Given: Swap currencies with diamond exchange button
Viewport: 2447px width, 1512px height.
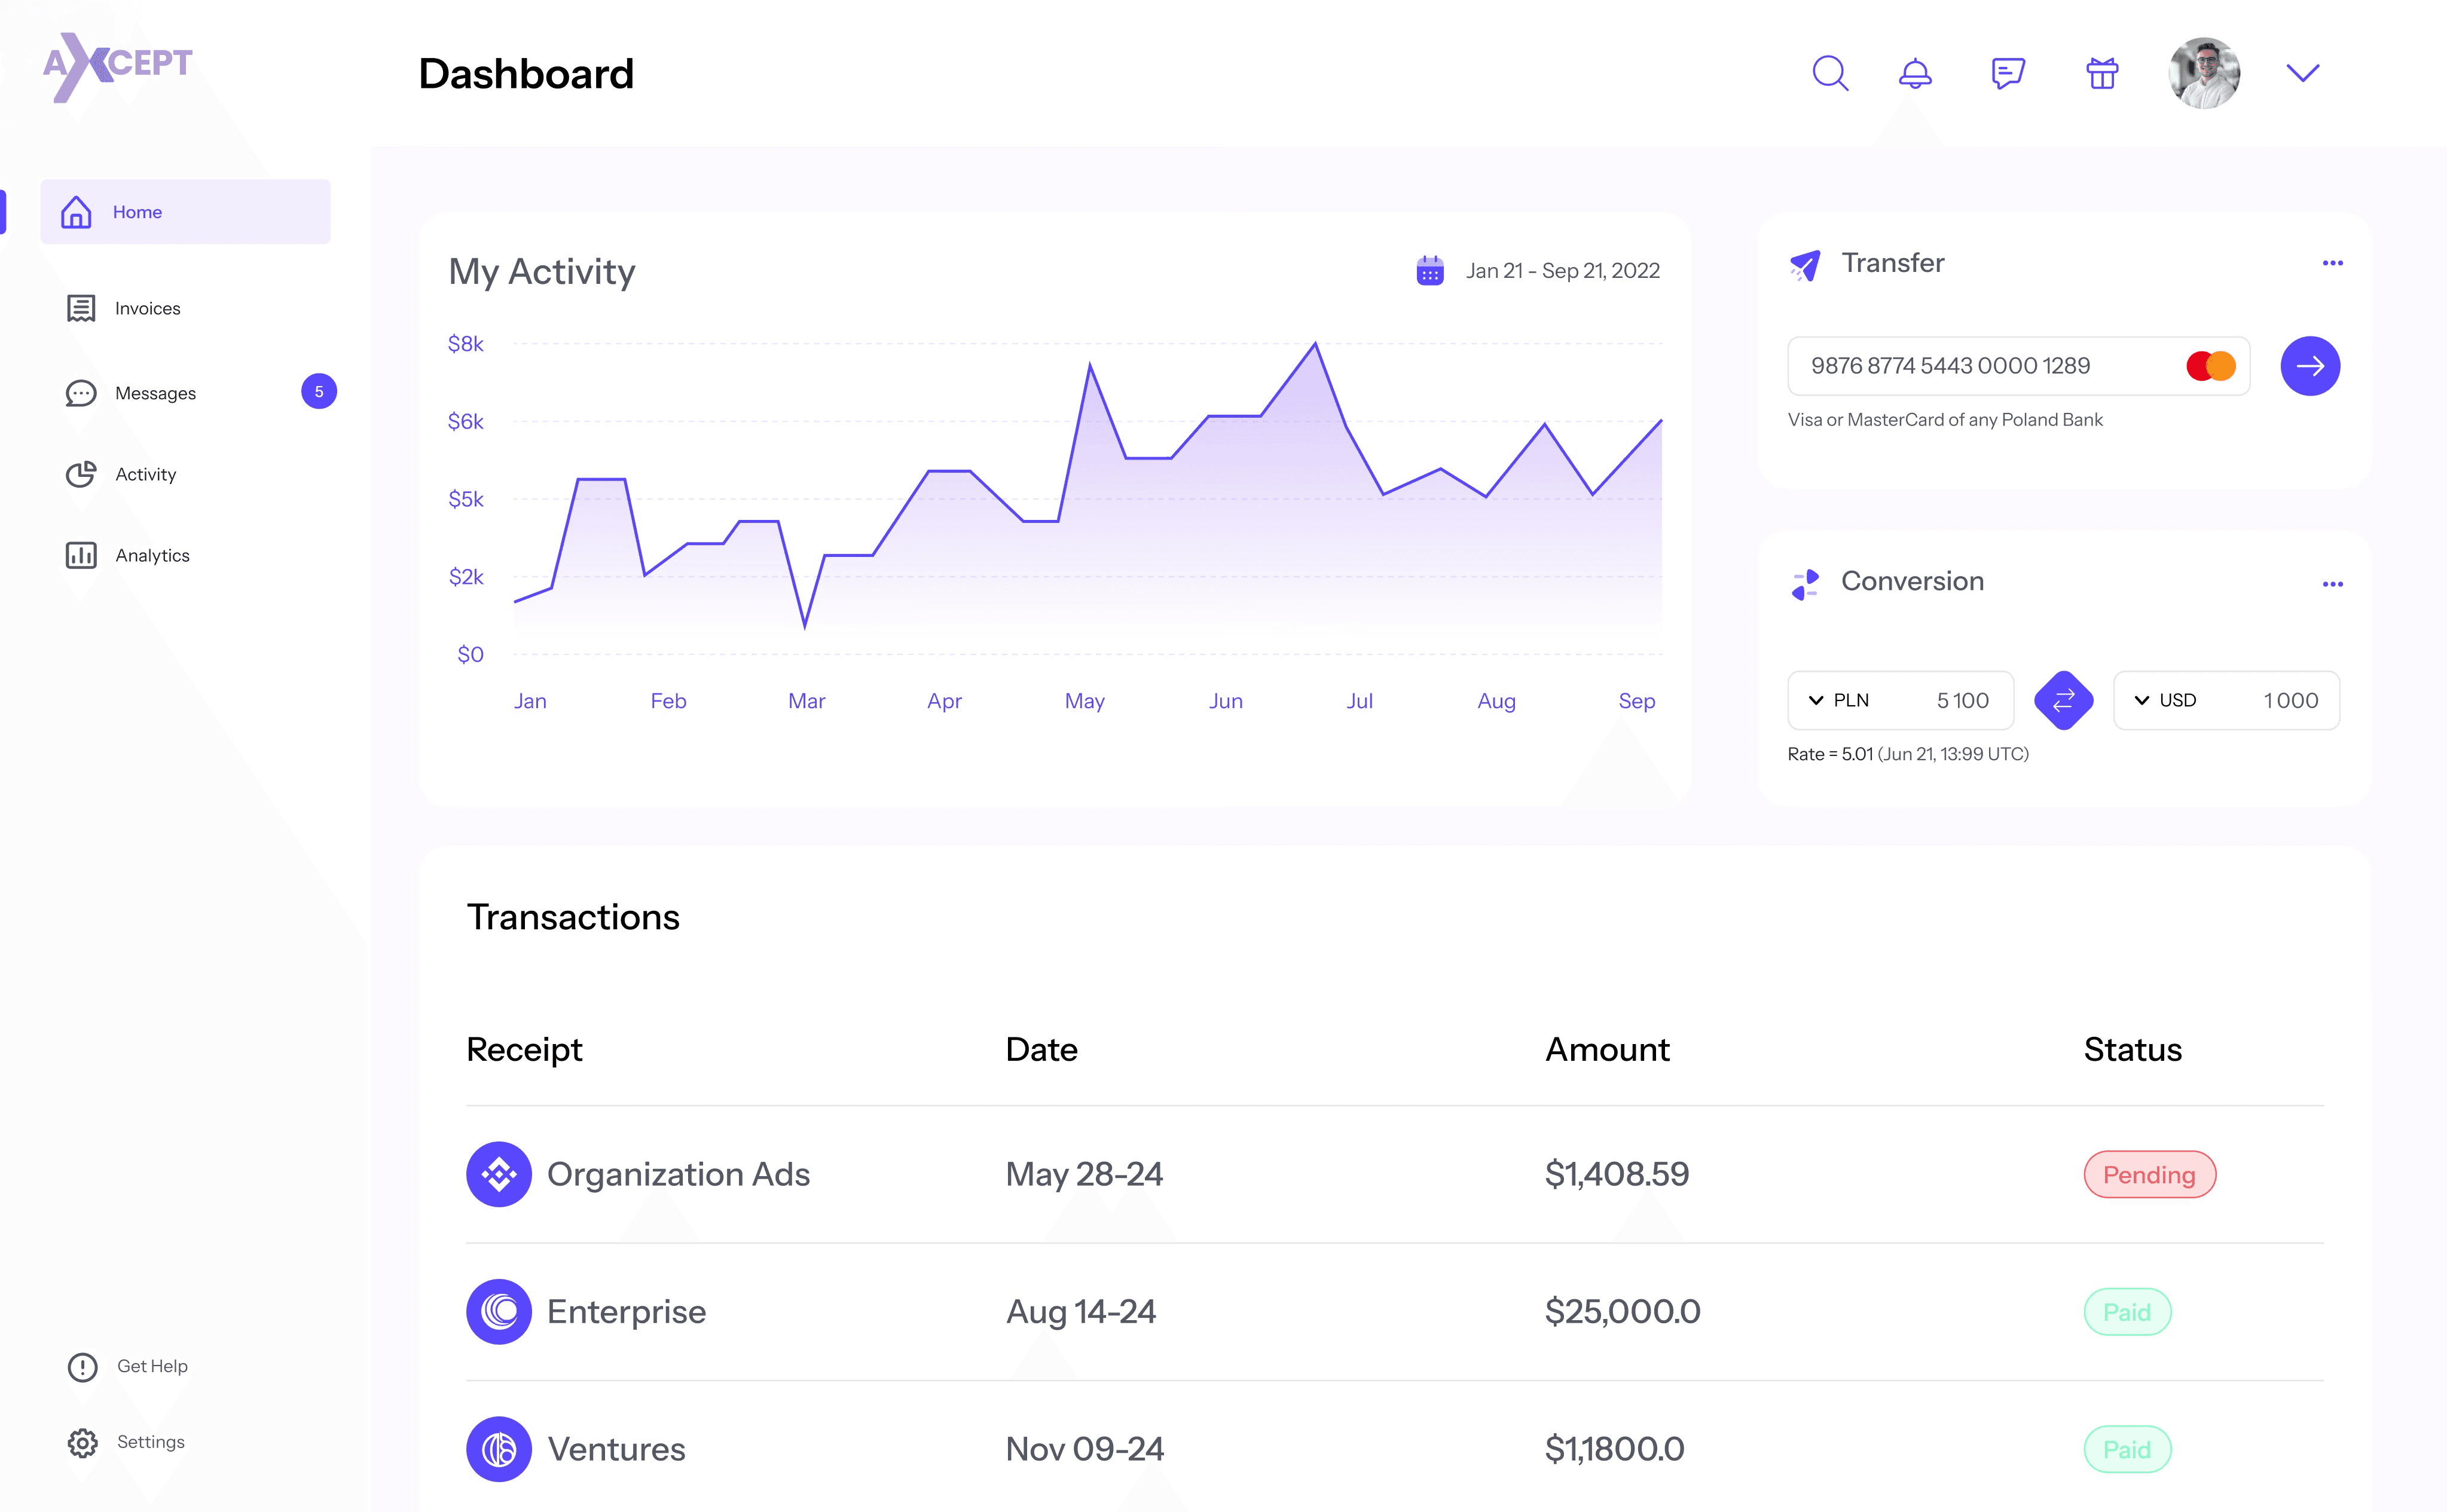Looking at the screenshot, I should coord(2063,701).
